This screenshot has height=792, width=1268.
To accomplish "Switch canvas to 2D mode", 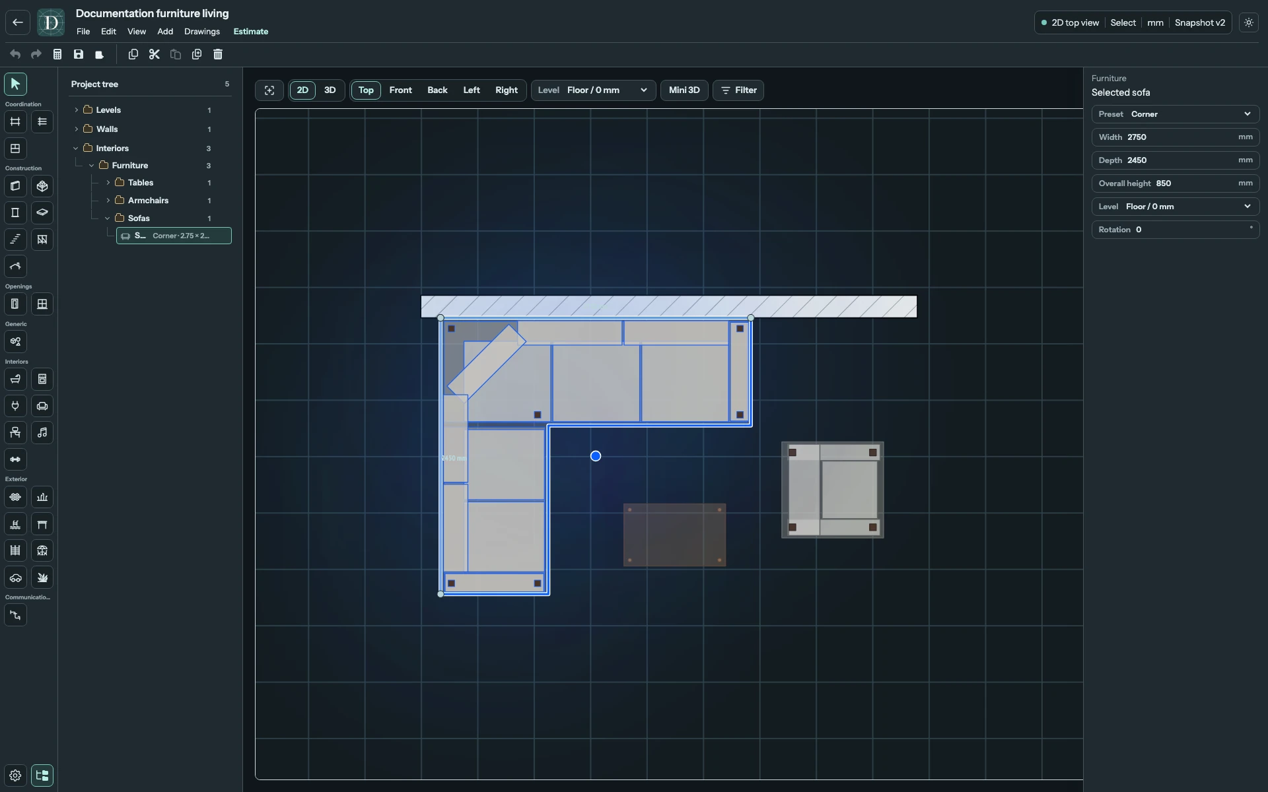I will pyautogui.click(x=302, y=90).
